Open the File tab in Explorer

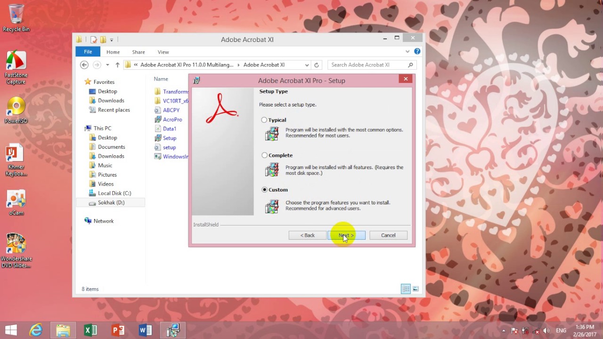[x=88, y=52]
